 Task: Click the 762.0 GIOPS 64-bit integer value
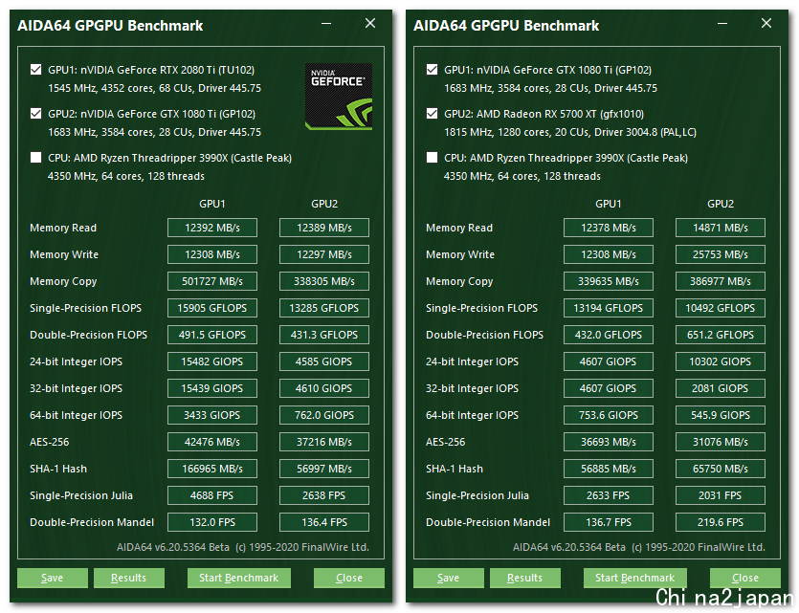coord(324,415)
